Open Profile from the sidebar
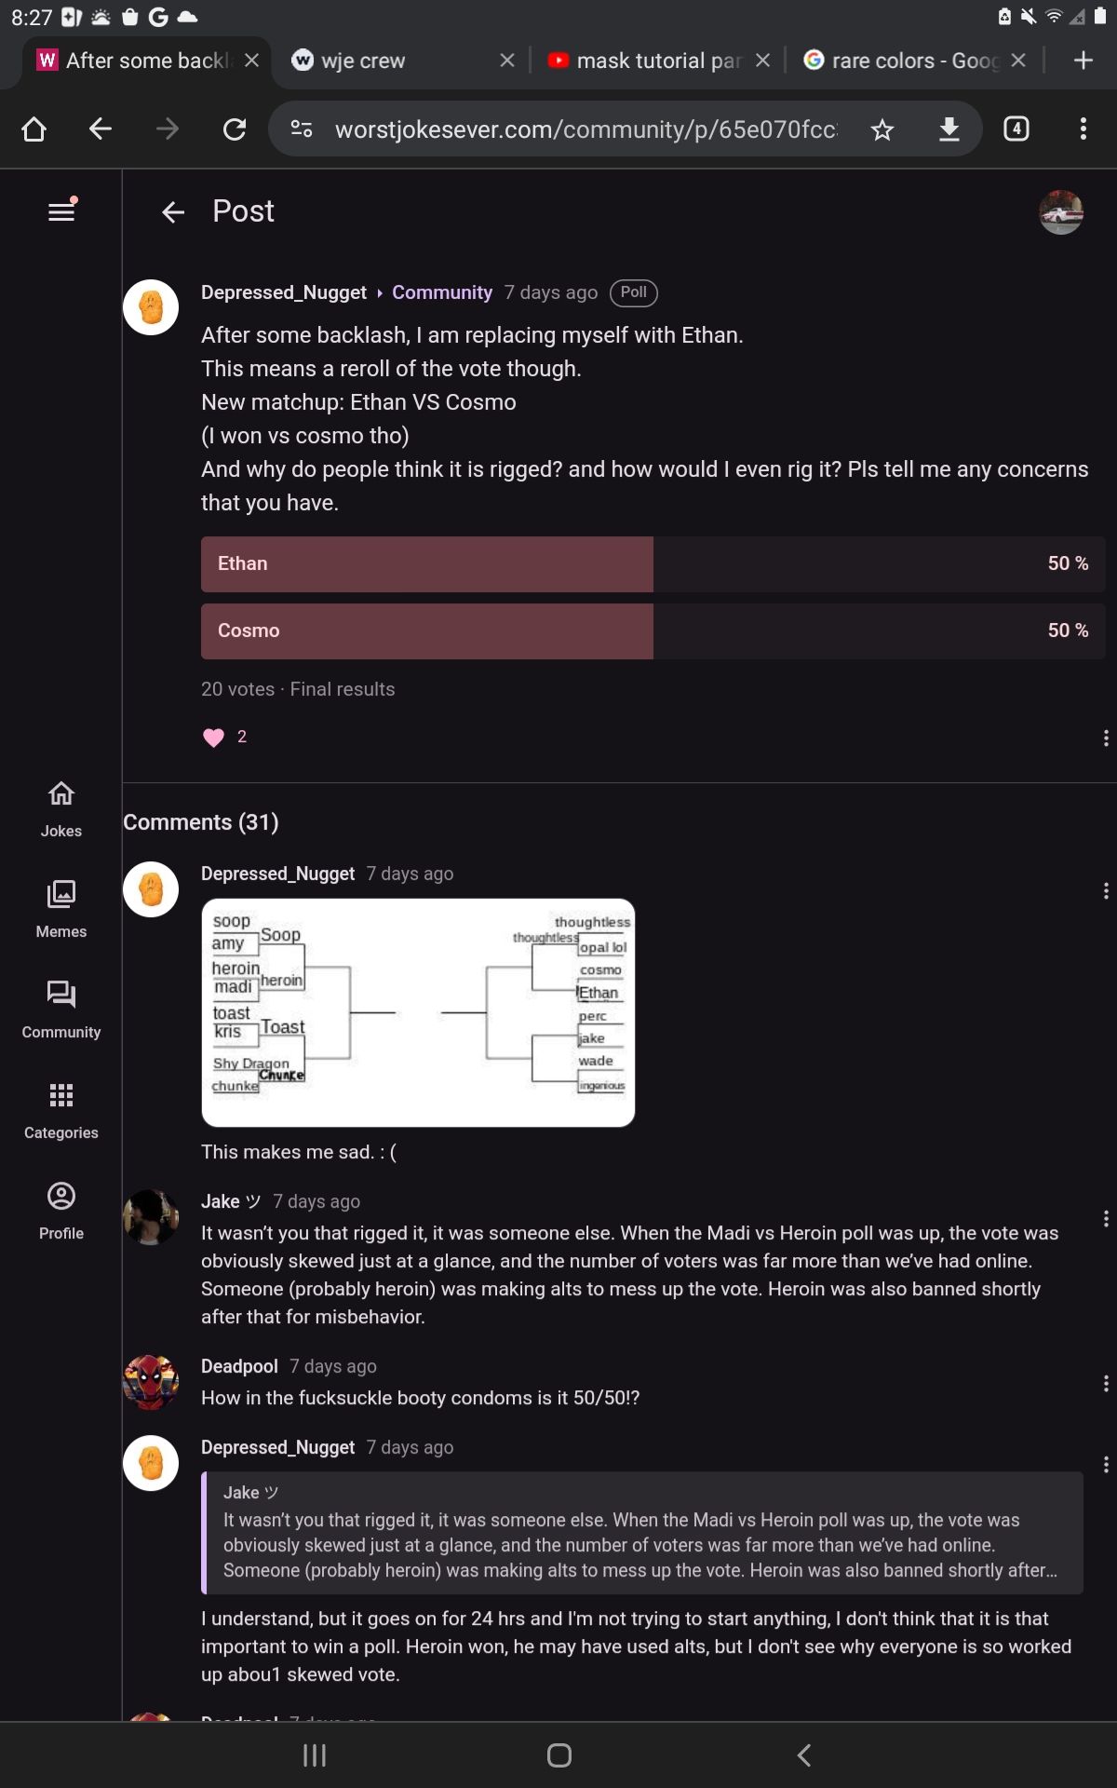Viewport: 1117px width, 1788px height. 61,1211
